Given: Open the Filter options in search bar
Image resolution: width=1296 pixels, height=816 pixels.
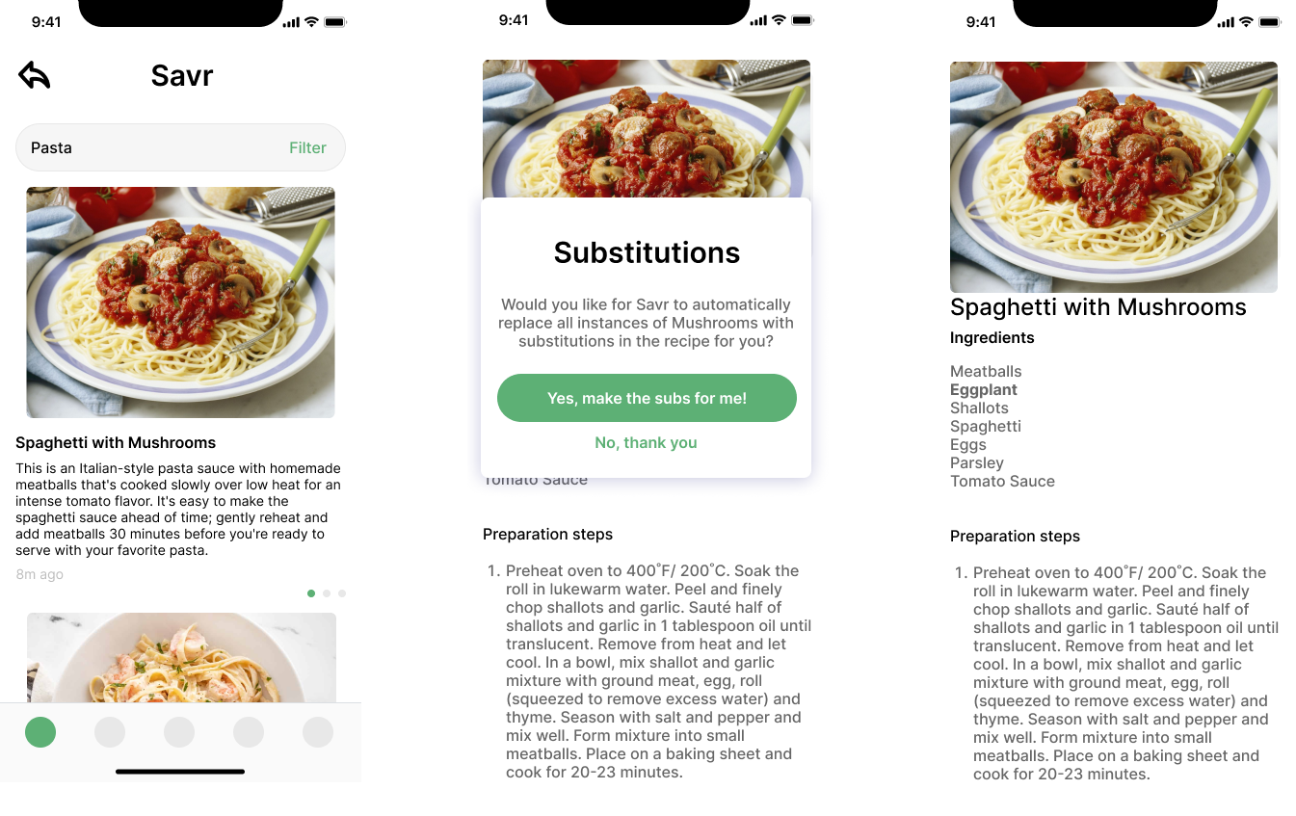Looking at the screenshot, I should 307,147.
